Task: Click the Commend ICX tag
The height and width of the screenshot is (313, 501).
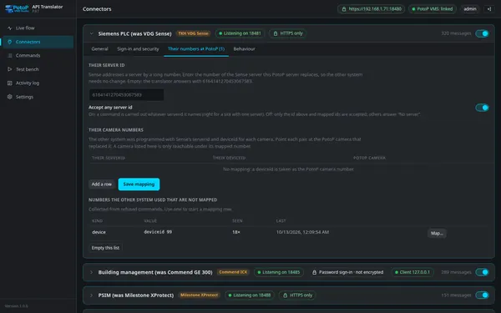Action: 233,272
